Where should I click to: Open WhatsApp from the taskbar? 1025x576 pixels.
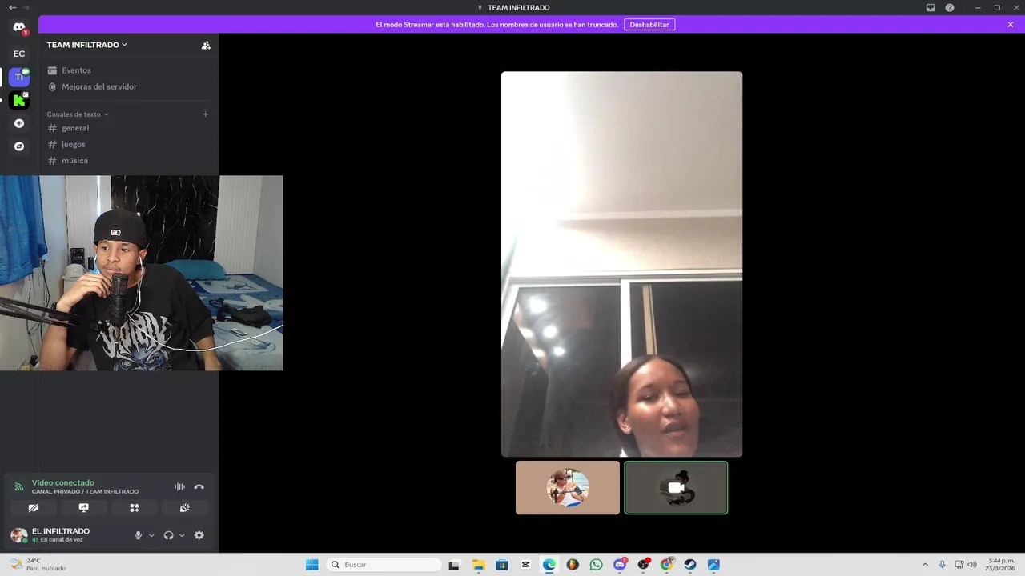(x=596, y=565)
